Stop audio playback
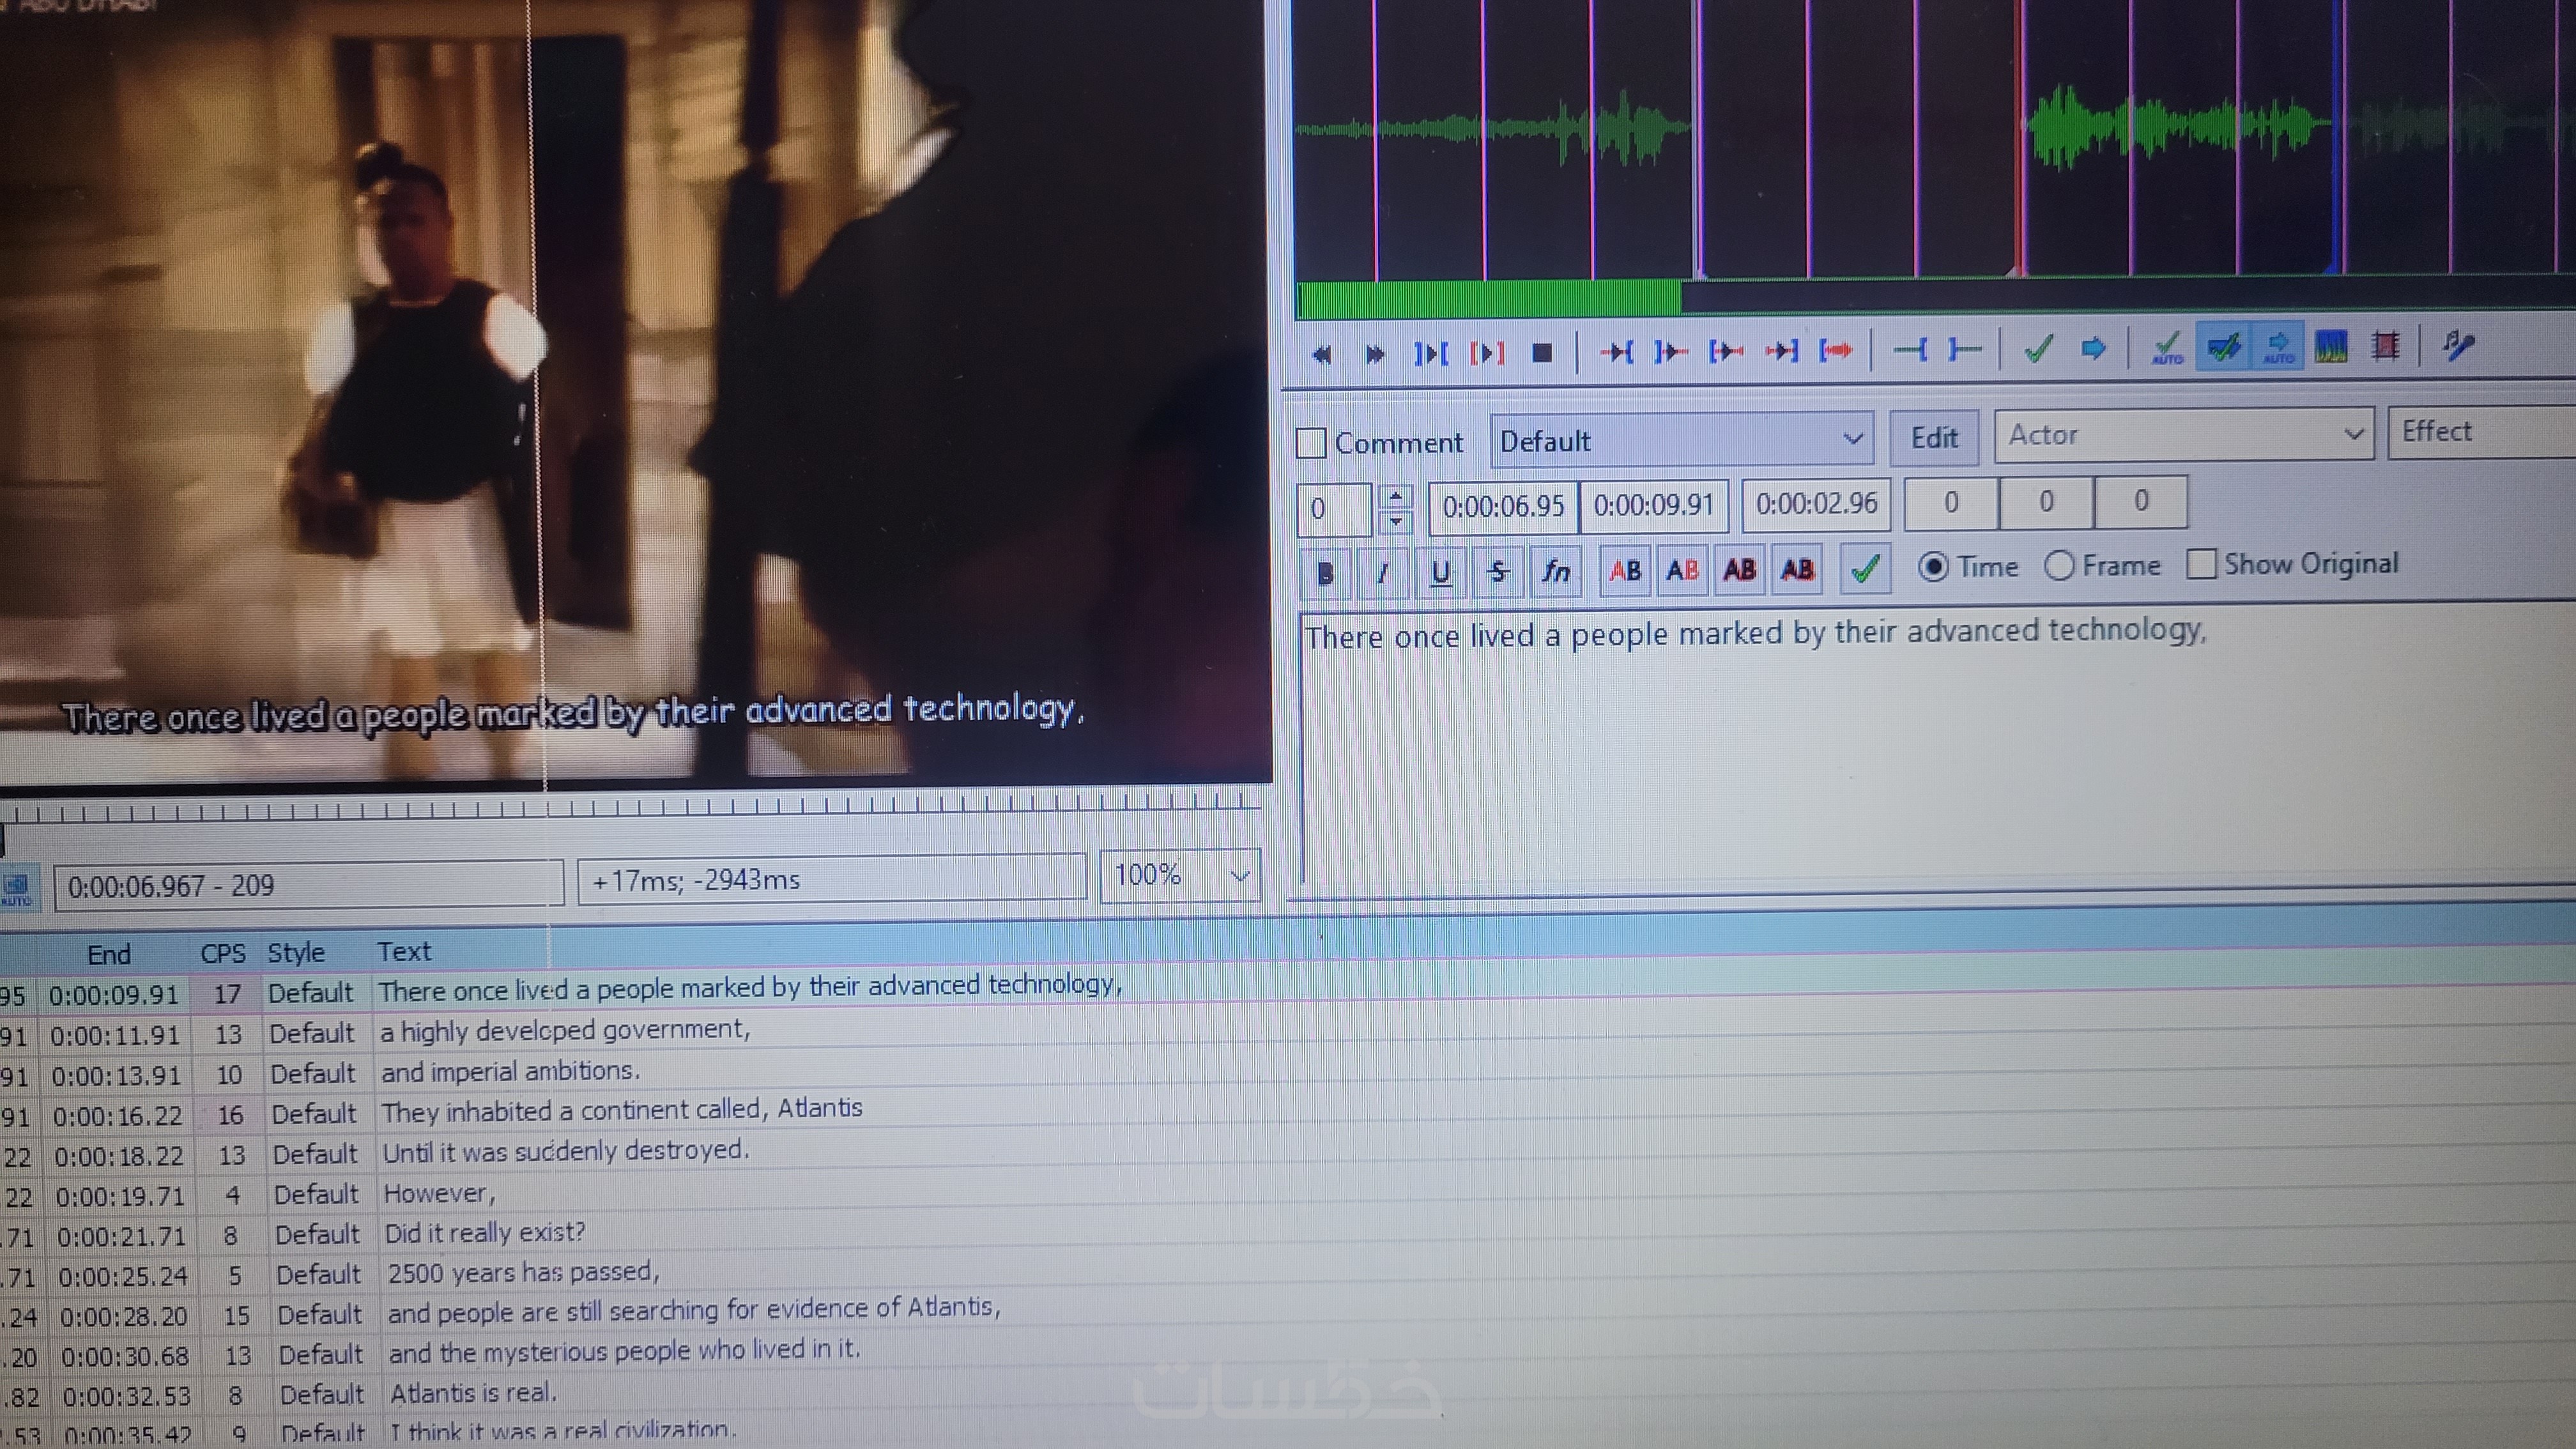Image resolution: width=2576 pixels, height=1449 pixels. tap(1542, 353)
